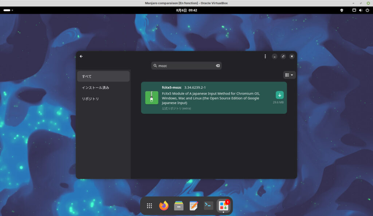This screenshot has height=216, width=373.
Task: Click the fcitx5-mozc package icon
Action: [152, 97]
